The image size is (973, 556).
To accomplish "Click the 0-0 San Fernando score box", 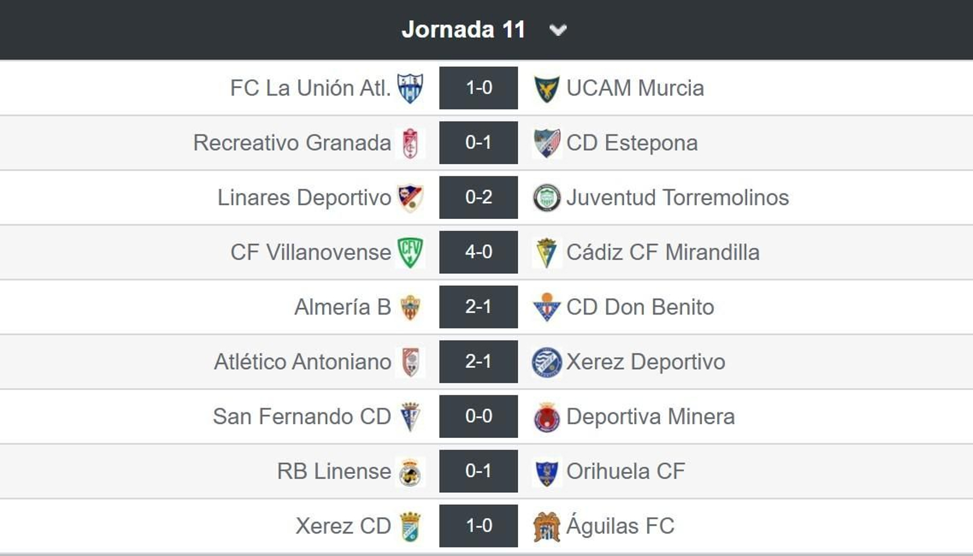I will (478, 416).
